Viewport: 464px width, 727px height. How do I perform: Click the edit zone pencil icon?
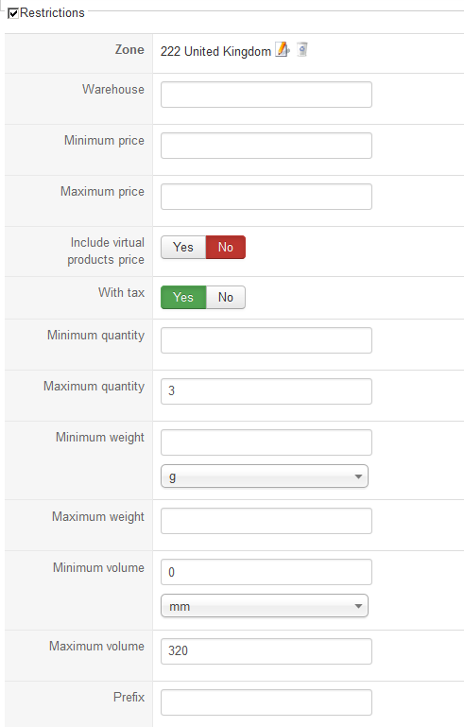[283, 49]
